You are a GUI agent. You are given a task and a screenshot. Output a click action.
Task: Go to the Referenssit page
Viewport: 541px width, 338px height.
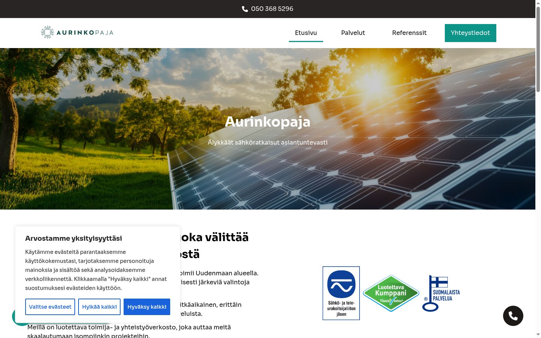pyautogui.click(x=409, y=33)
